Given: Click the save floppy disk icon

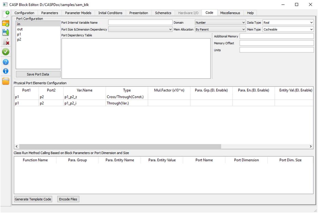Looking at the screenshot, I should [6, 33].
